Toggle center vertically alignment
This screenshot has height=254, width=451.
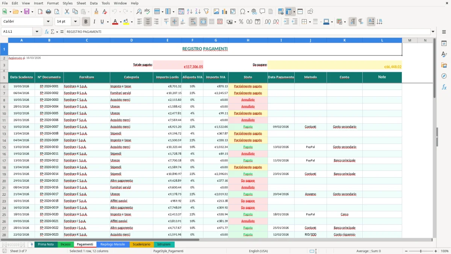point(174,22)
